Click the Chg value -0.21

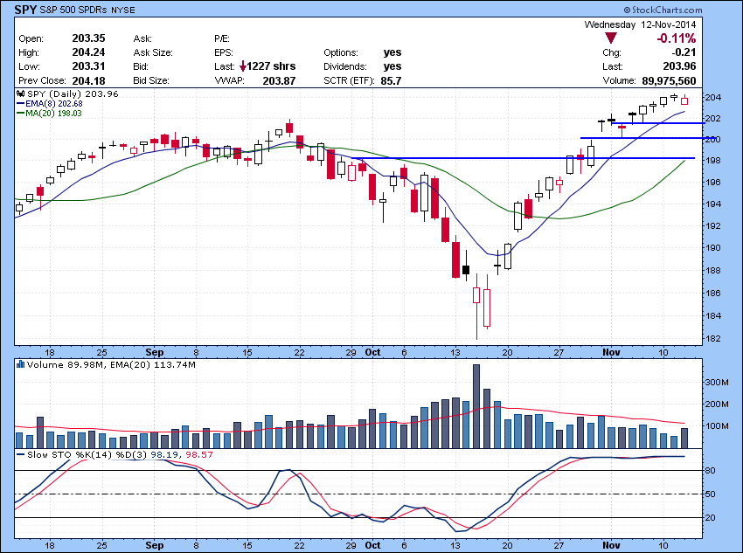[684, 52]
